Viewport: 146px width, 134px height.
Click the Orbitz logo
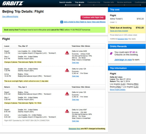pos(13,3)
